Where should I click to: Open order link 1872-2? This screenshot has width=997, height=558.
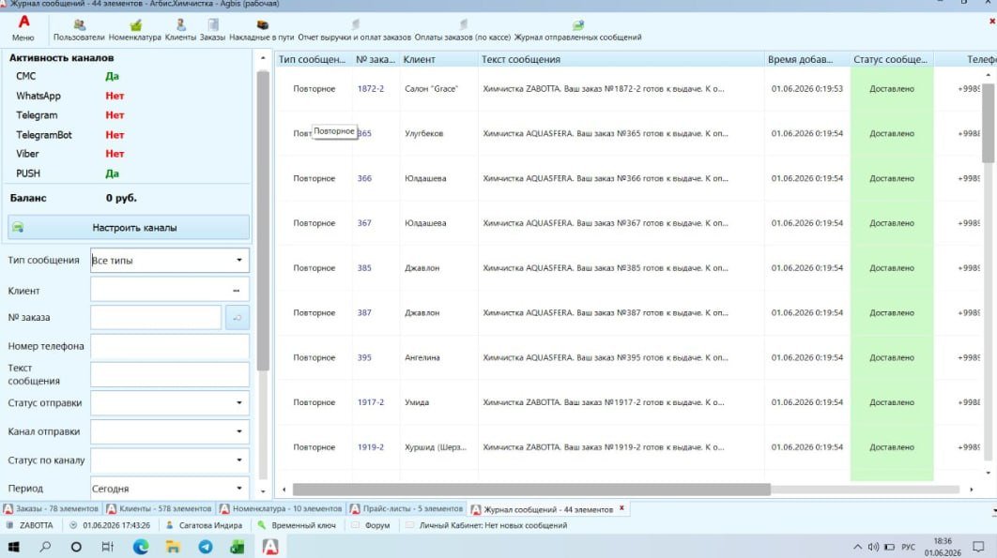point(371,89)
